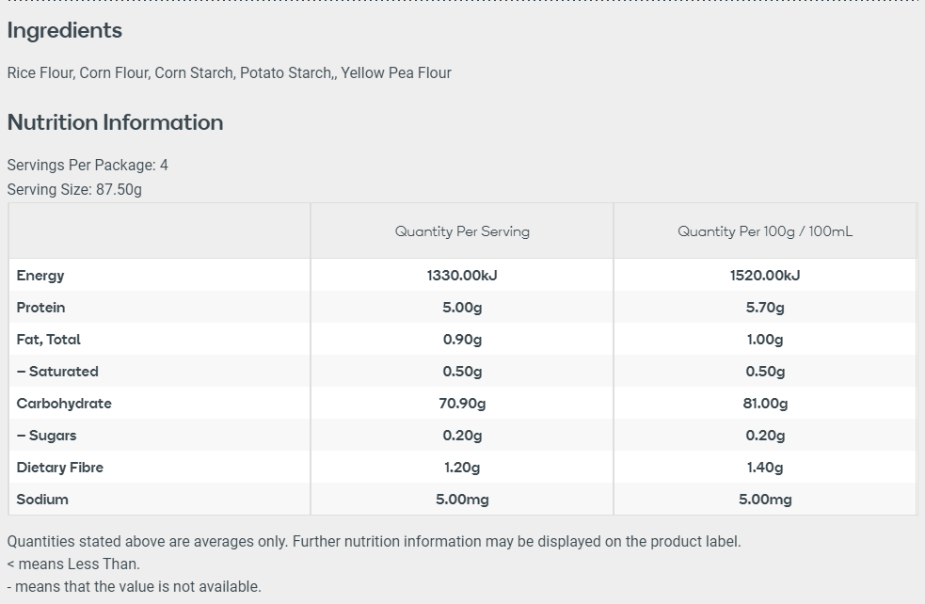Click the Energy row label

[x=40, y=276]
